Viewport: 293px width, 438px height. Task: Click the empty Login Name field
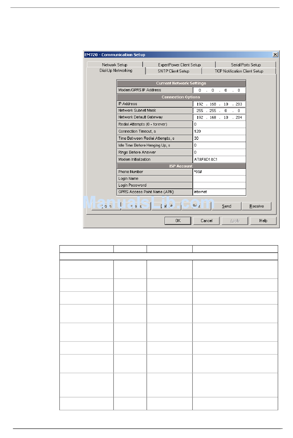pyautogui.click(x=219, y=179)
